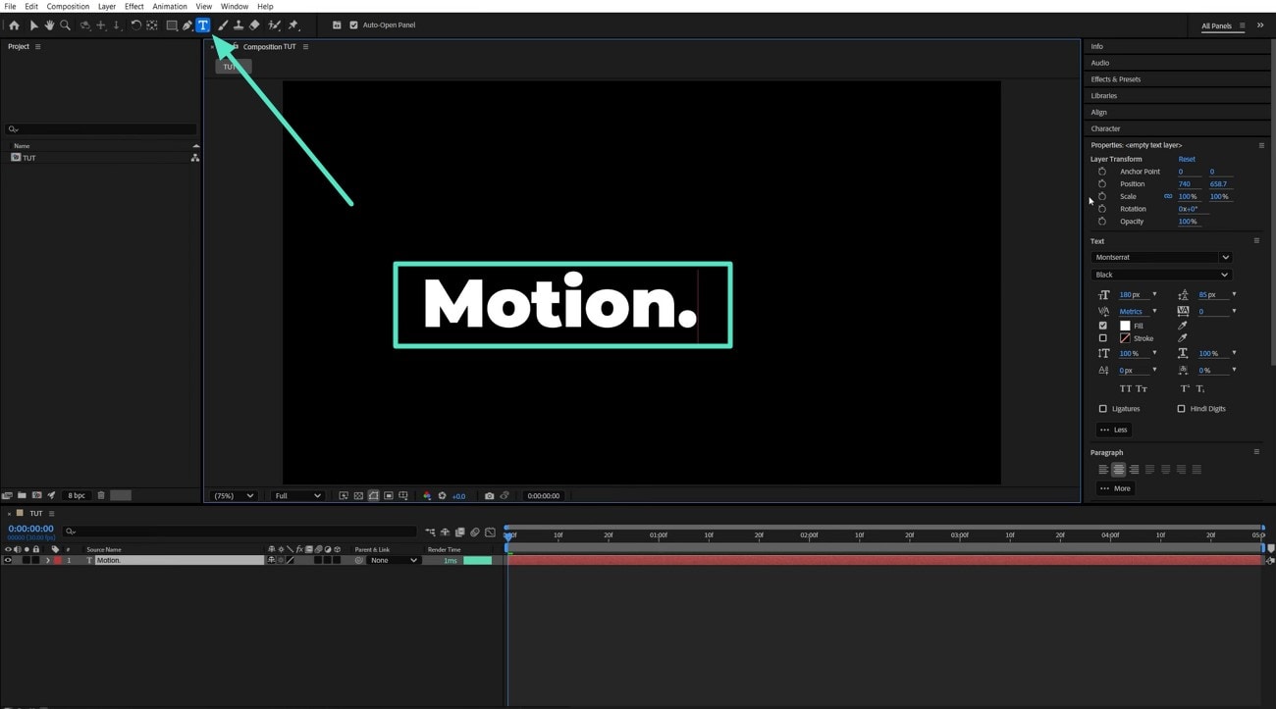The image size is (1276, 709).
Task: Click left align paragraph icon
Action: click(x=1103, y=470)
